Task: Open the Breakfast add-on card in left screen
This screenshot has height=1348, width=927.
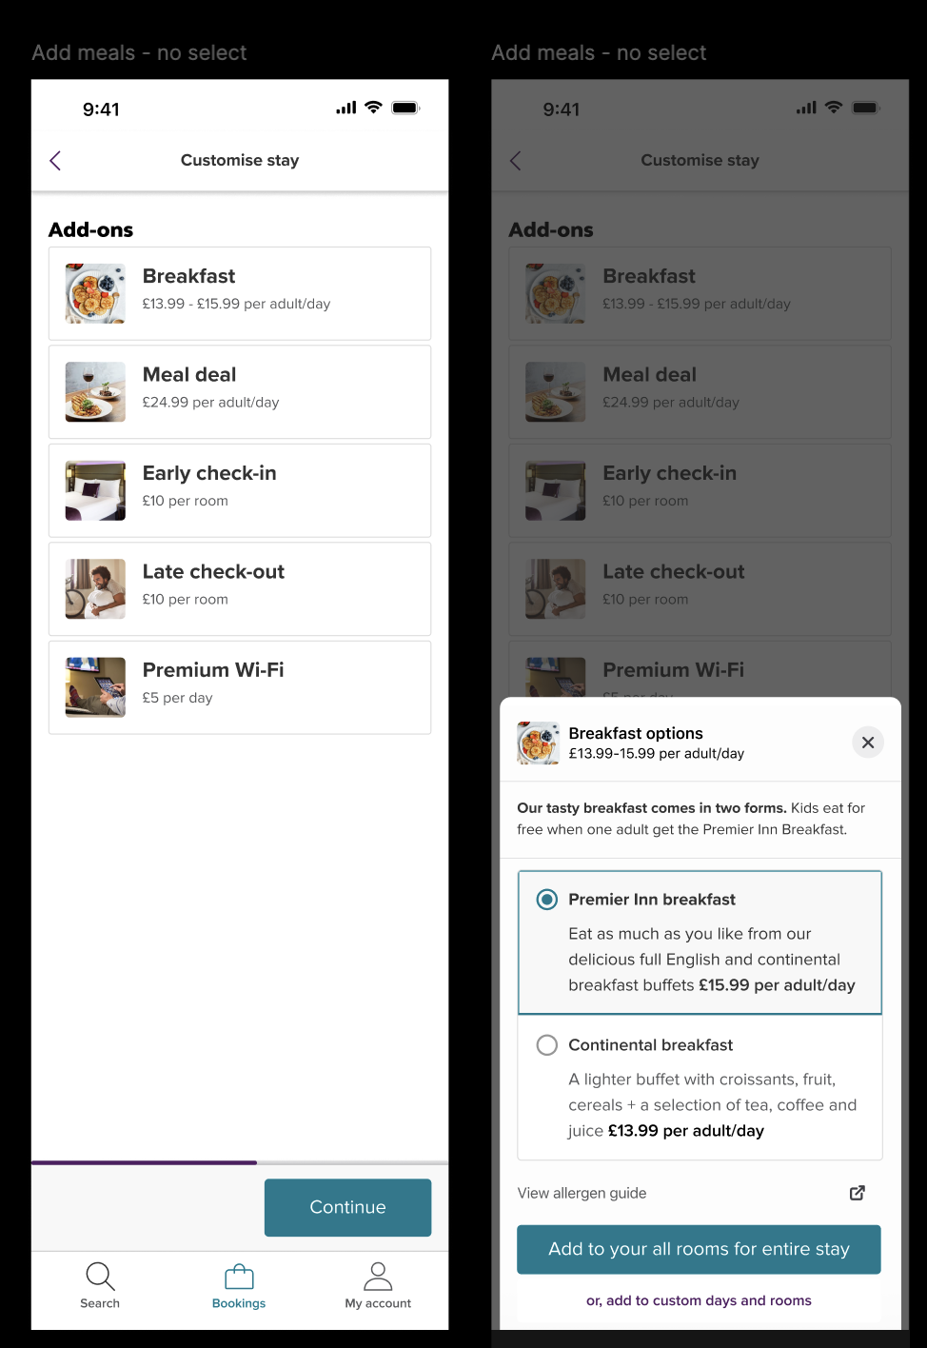Action: tap(240, 293)
